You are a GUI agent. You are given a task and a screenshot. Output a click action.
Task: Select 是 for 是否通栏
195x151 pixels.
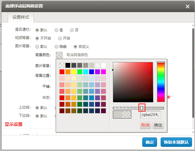click(56, 30)
